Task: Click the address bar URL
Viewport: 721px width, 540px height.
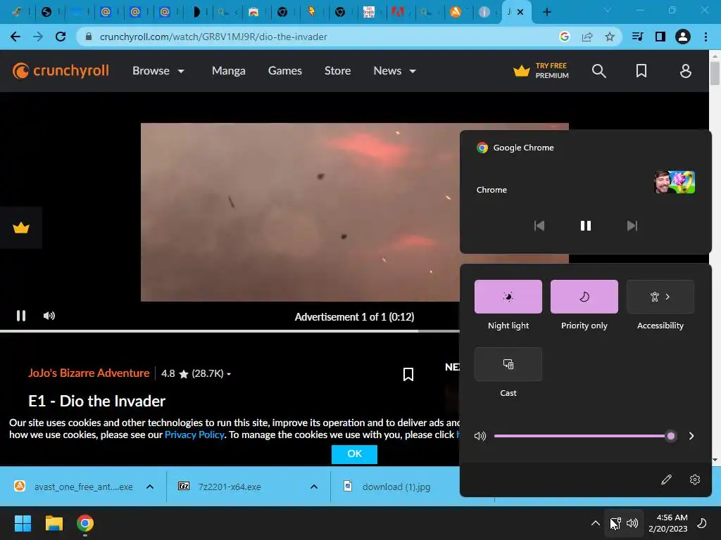Action: click(213, 37)
